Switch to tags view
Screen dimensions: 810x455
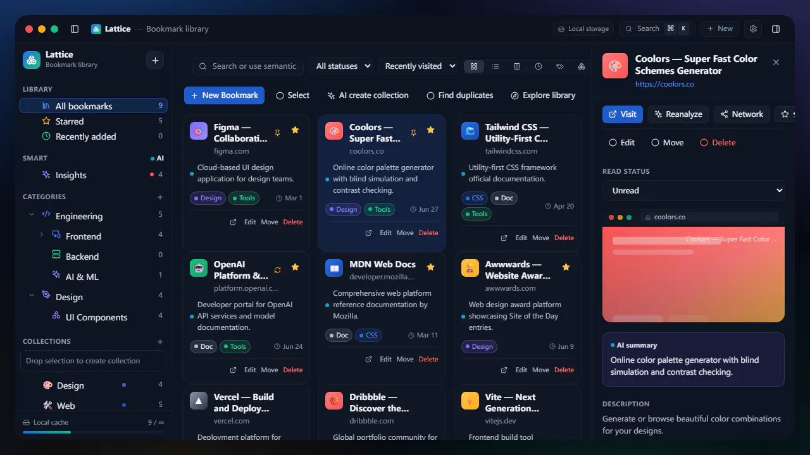560,66
